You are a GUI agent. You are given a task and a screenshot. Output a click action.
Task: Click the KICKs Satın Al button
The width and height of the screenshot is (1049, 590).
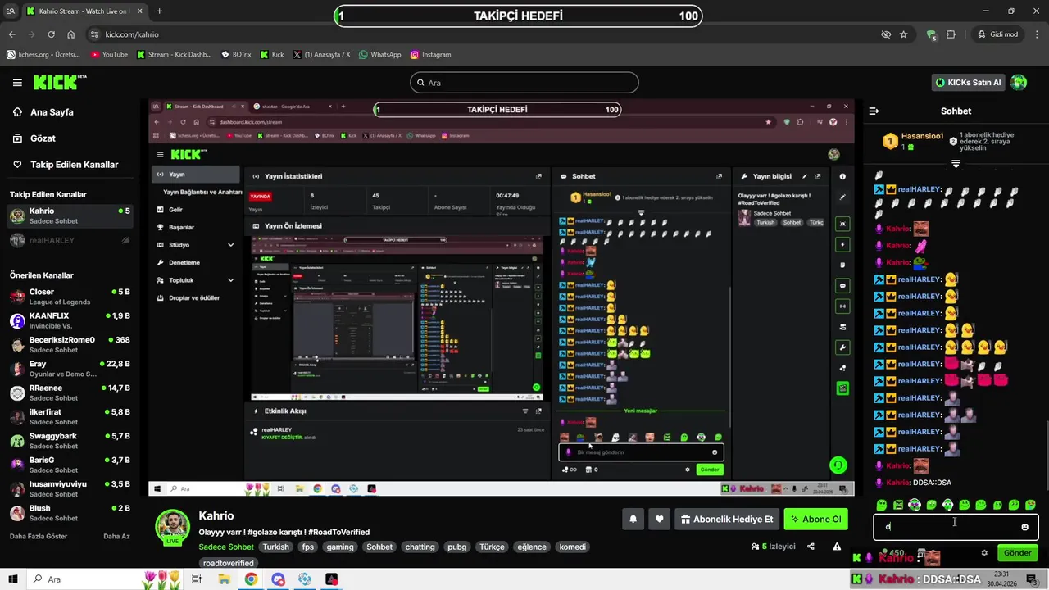(969, 83)
